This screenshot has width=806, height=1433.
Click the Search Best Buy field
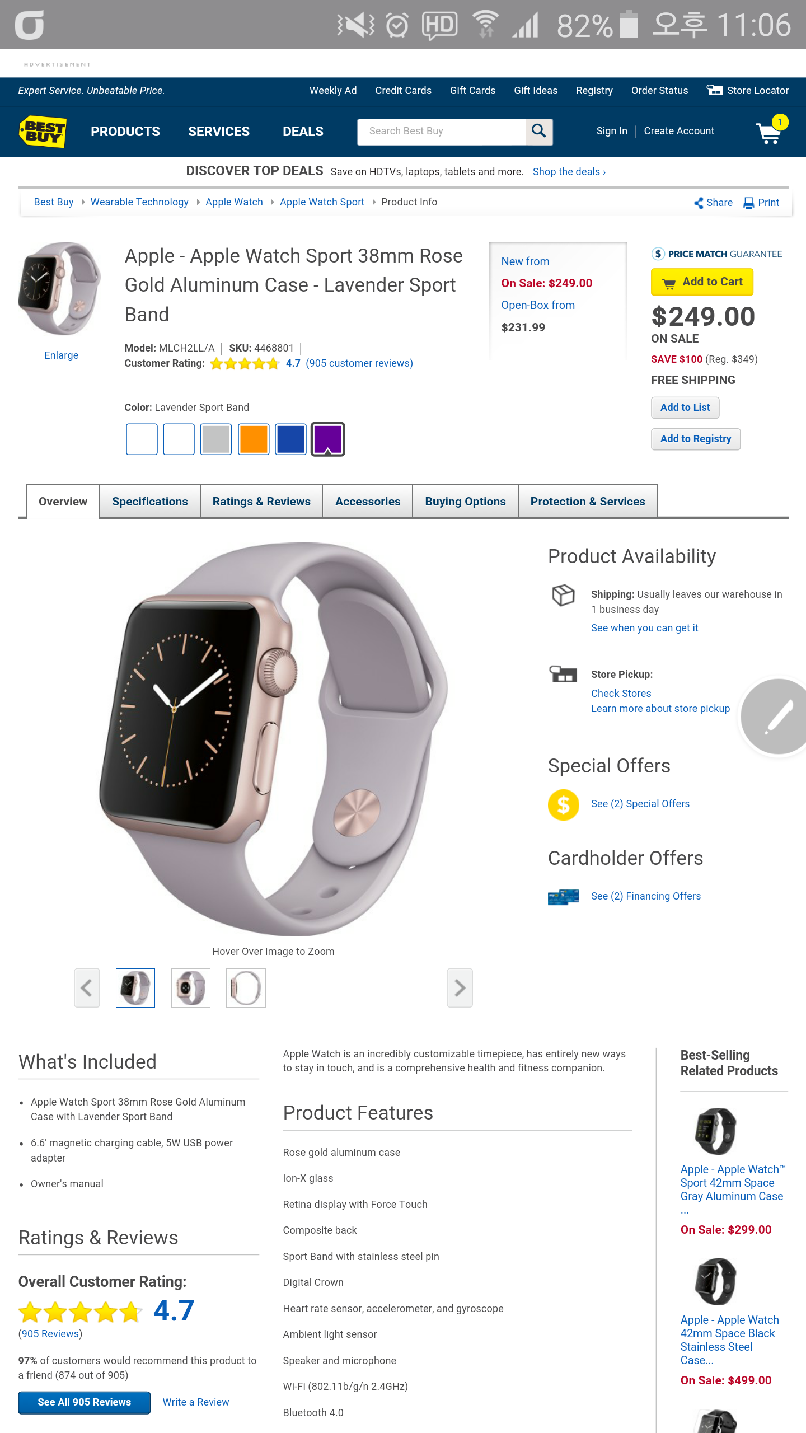click(442, 132)
